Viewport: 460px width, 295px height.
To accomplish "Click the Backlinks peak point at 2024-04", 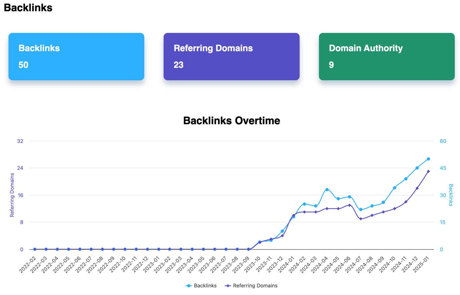I will pyautogui.click(x=327, y=190).
